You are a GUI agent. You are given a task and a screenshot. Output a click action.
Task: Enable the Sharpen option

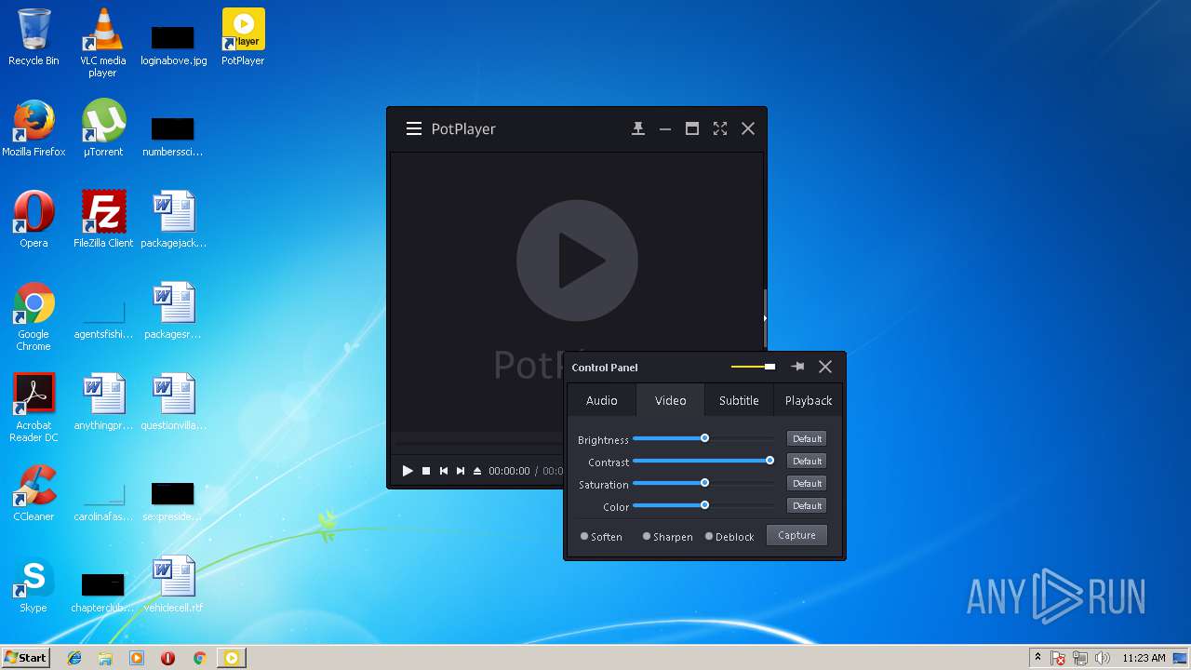tap(667, 536)
